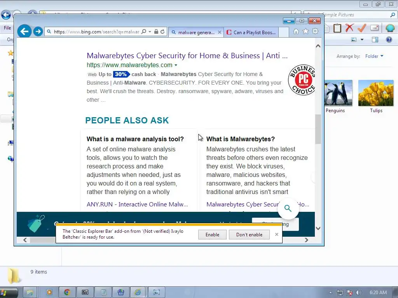Select the Penguins picture thumbnail
398x298 pixels.
338,93
